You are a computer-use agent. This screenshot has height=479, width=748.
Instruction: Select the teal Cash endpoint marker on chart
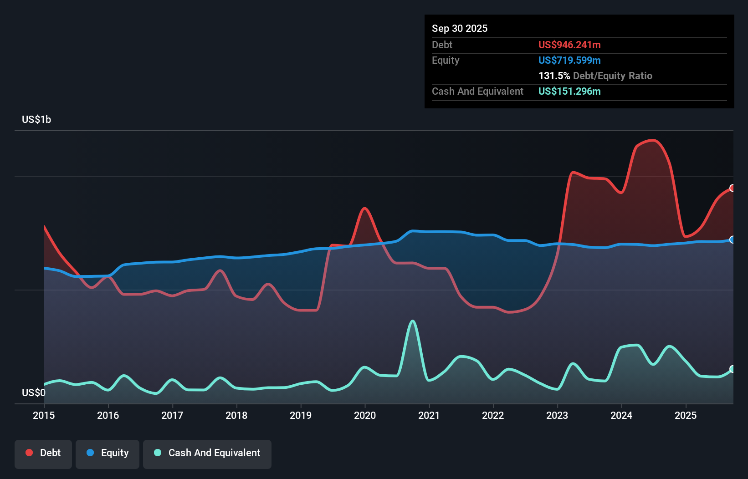[732, 370]
